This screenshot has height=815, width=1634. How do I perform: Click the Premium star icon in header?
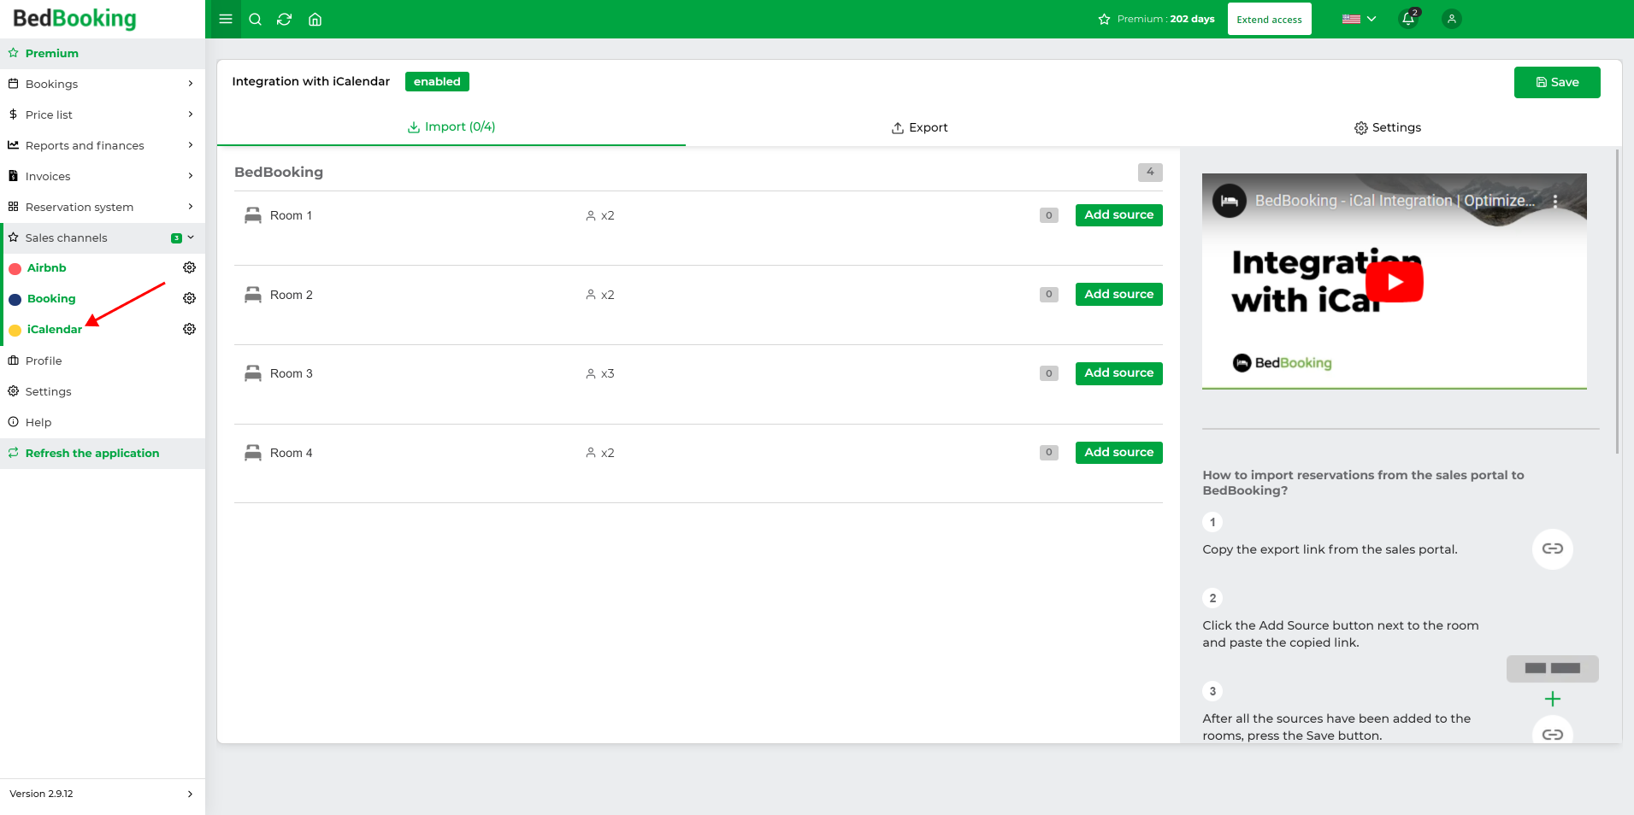[x=1104, y=19]
